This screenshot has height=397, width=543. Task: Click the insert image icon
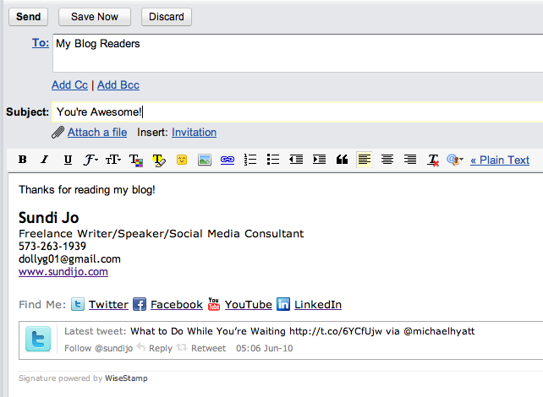tap(205, 160)
